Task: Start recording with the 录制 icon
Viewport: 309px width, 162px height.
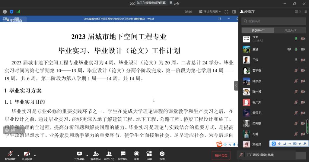Action: point(137,154)
